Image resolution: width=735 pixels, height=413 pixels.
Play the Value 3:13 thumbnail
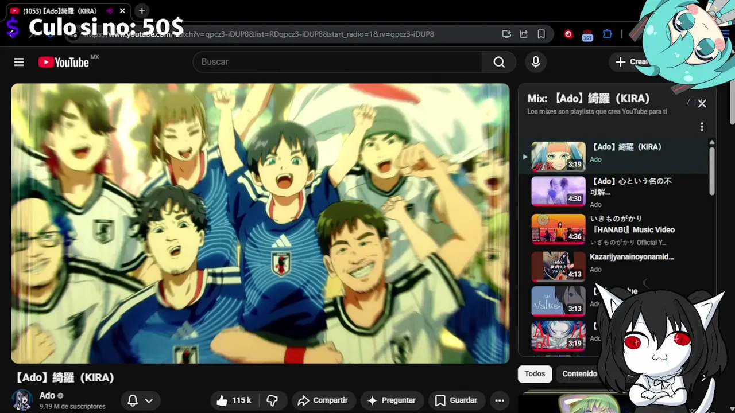pos(558,301)
